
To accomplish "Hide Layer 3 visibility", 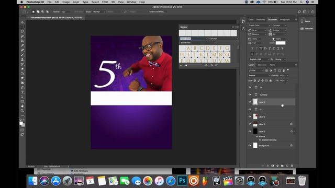I will pos(250,124).
